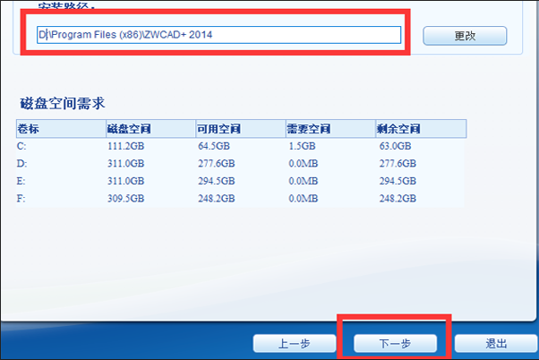Click F: row's 248.2GB remaining space
This screenshot has height=360, width=539.
tap(398, 199)
